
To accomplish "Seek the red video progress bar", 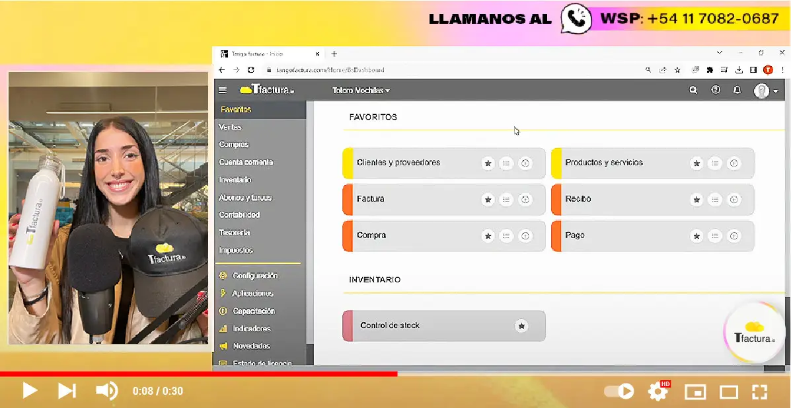I will (x=199, y=374).
